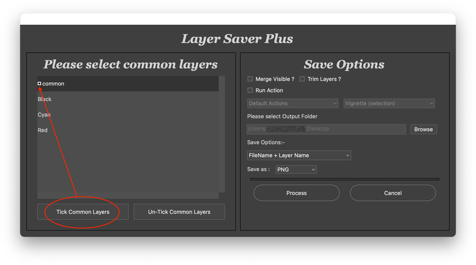Viewport: 476px width, 265px height.
Task: Click the layer list vertical scrollbar
Action: click(222, 134)
